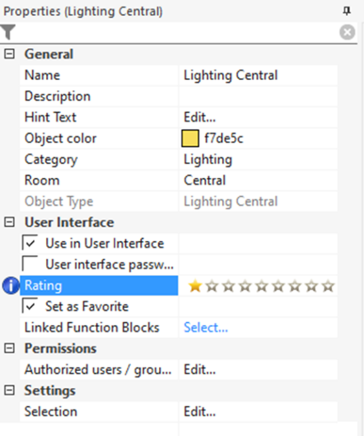
Task: Uncheck Use in User Interface checkbox
Action: [x=30, y=243]
